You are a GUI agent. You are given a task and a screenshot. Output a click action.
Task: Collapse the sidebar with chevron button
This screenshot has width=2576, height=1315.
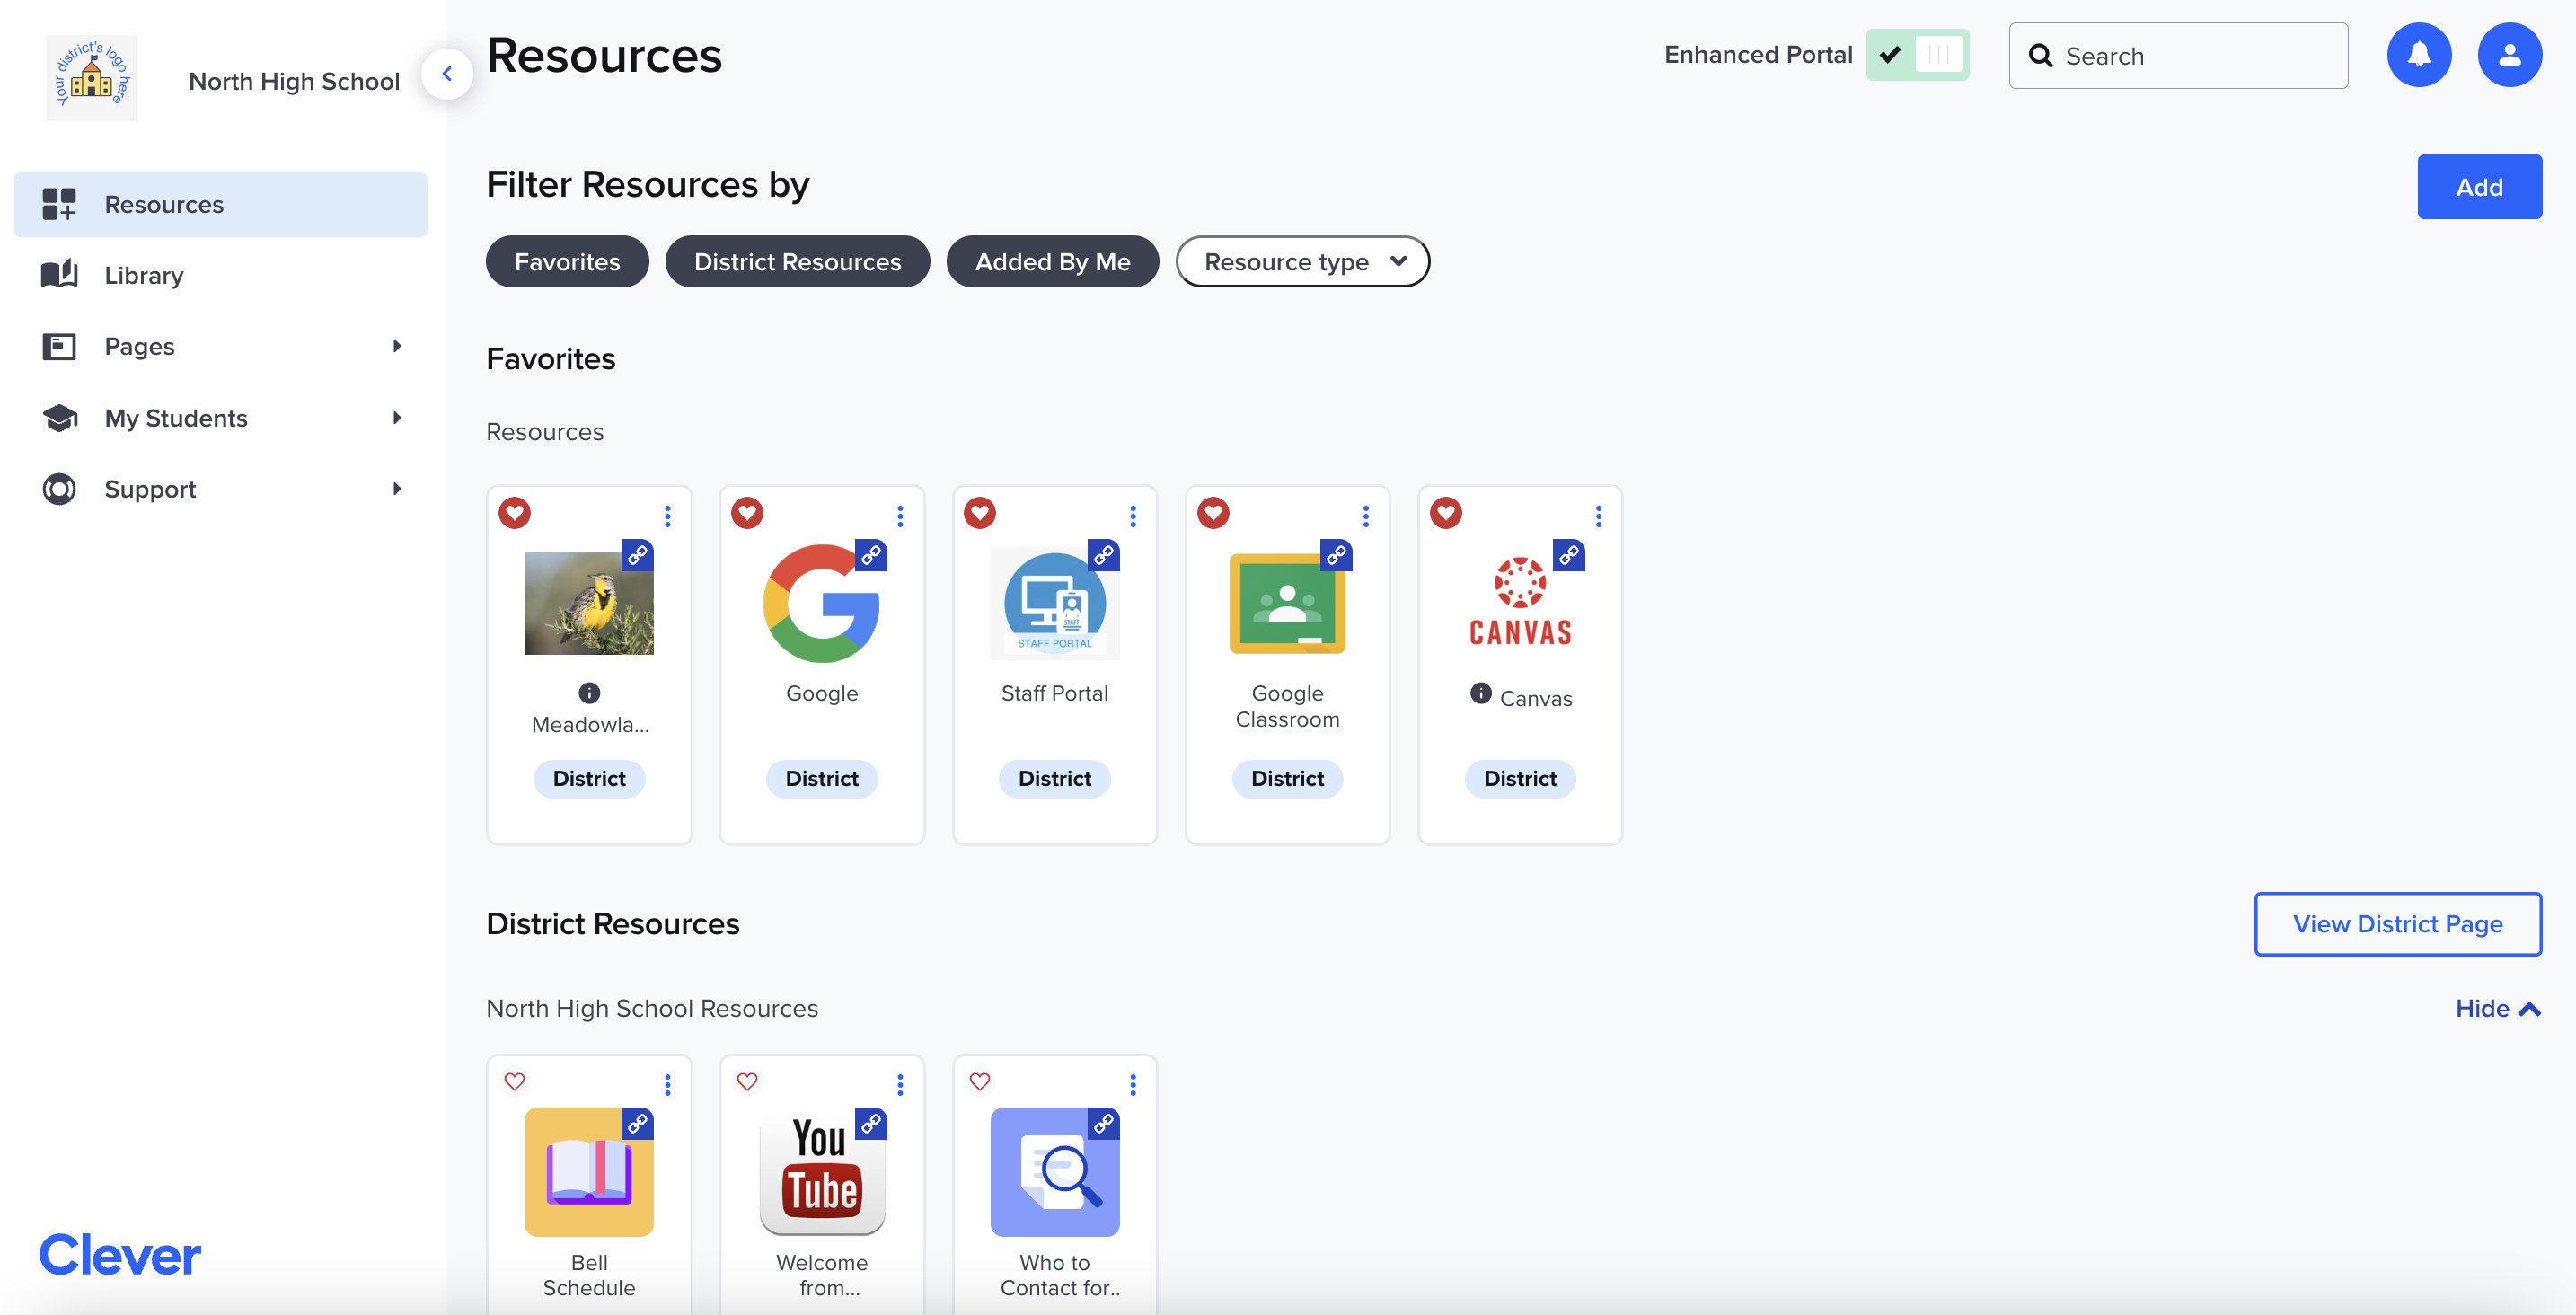coord(447,74)
